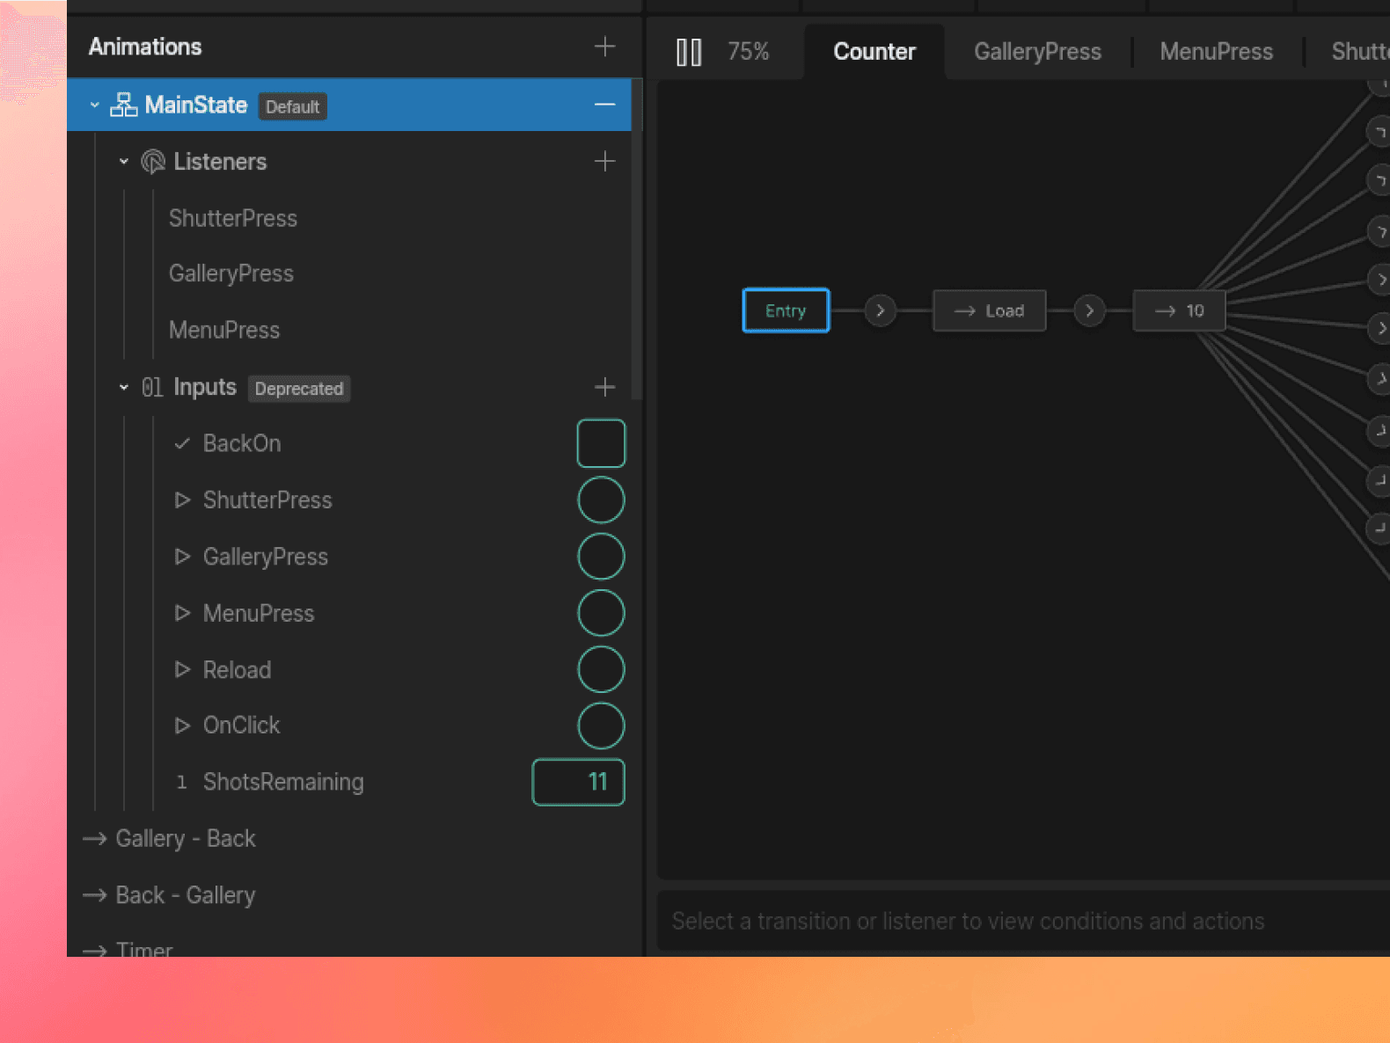Select the Entry state node
The width and height of the screenshot is (1390, 1043).
786,310
